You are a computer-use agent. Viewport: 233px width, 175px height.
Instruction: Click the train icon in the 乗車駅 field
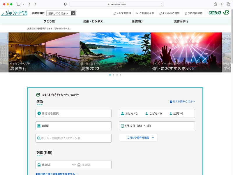tap(40, 164)
